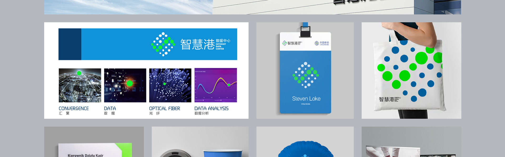Open the tote bag mockup image

click(411, 71)
